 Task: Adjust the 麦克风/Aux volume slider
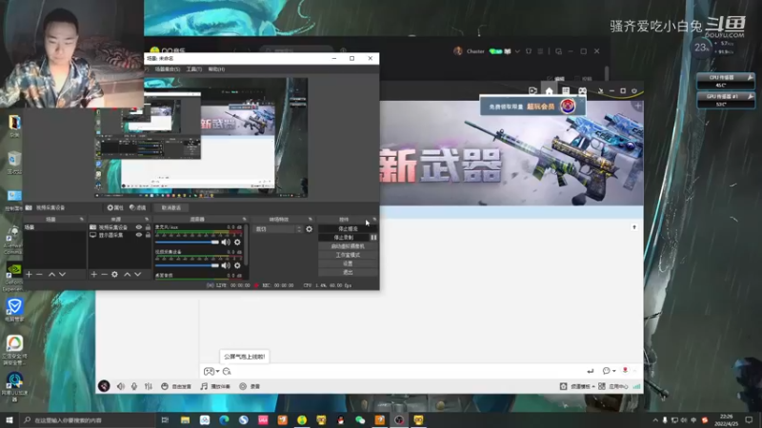(187, 243)
